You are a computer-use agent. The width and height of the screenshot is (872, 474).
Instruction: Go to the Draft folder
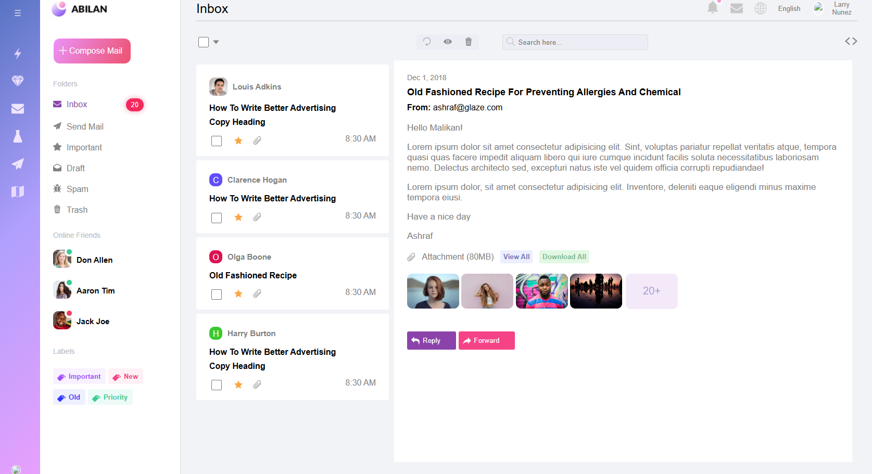point(75,168)
